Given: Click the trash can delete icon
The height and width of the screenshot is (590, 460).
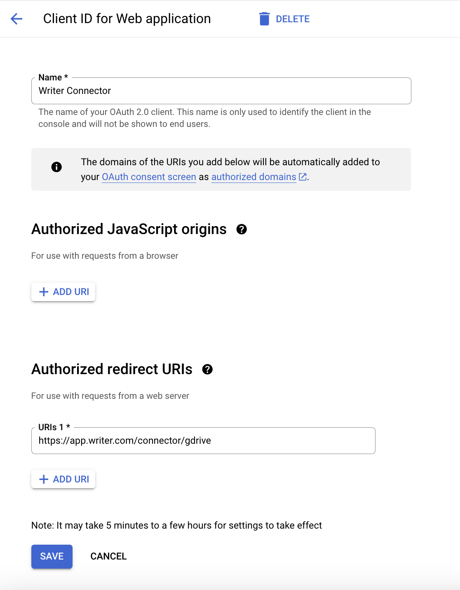Looking at the screenshot, I should point(264,19).
